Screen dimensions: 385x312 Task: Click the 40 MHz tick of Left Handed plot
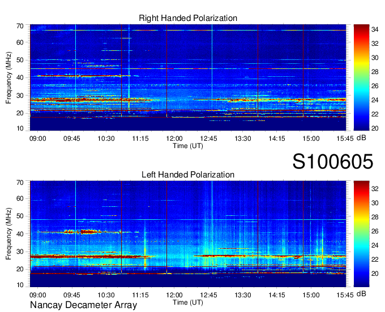coord(20,234)
